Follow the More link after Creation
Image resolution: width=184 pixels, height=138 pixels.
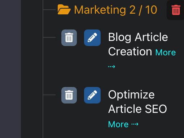point(166,52)
